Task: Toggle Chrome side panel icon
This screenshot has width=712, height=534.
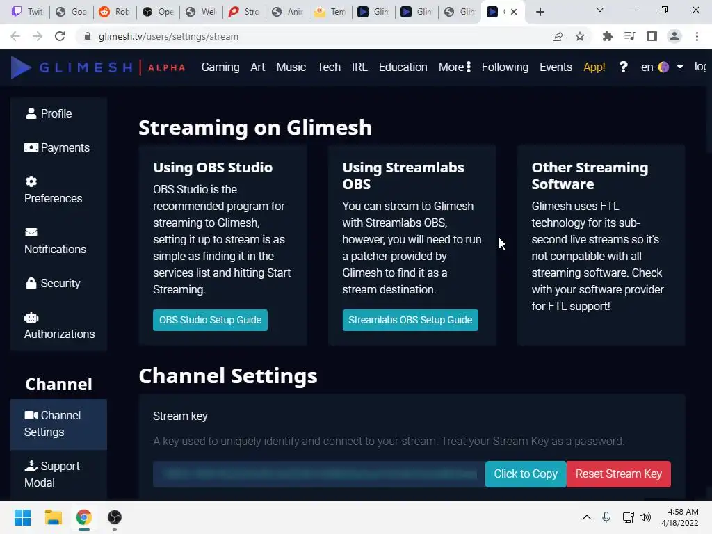Action: (652, 36)
